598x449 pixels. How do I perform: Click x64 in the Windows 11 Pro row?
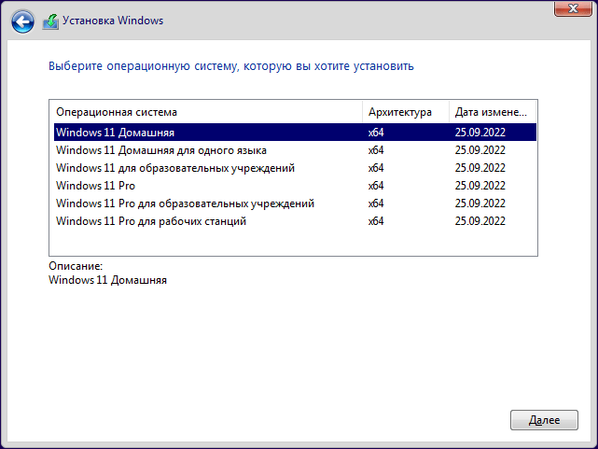point(376,186)
